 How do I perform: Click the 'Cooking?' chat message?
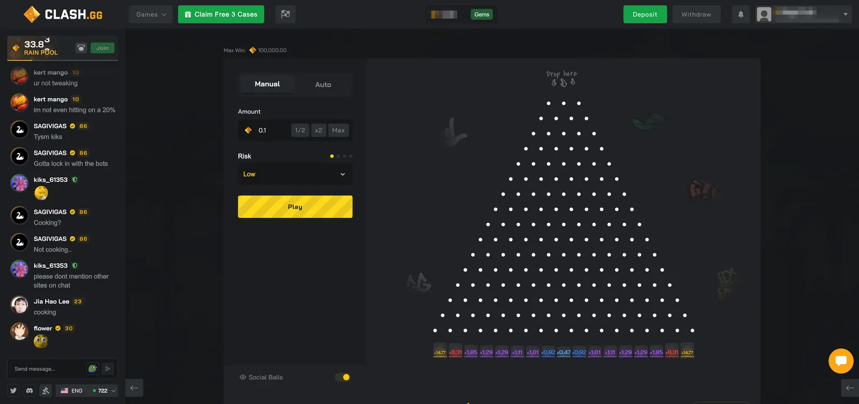pyautogui.click(x=47, y=223)
